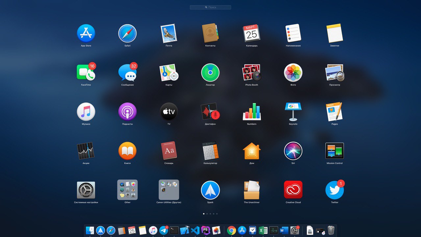Open the Trash in the Dock
This screenshot has width=421, height=237.
point(331,230)
